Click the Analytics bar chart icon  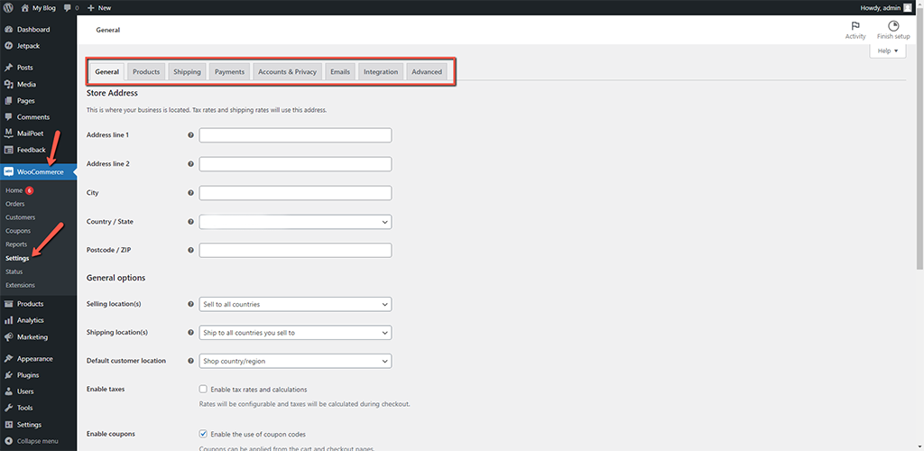tap(9, 320)
